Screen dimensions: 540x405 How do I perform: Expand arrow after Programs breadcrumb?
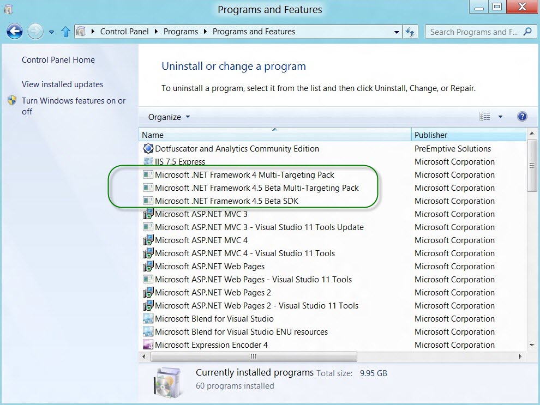point(205,32)
